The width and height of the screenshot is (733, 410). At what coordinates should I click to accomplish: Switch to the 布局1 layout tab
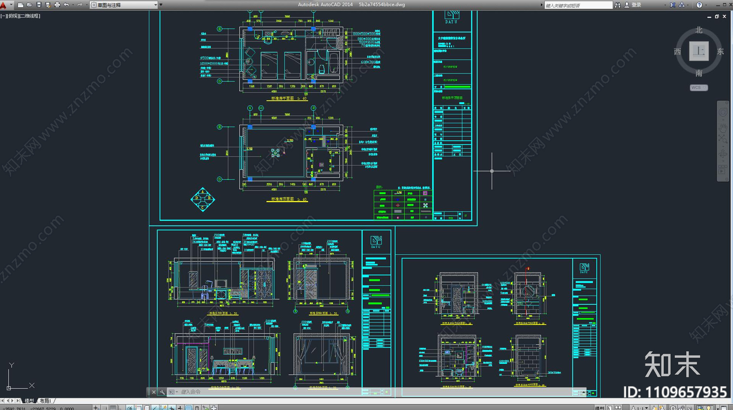(45, 401)
